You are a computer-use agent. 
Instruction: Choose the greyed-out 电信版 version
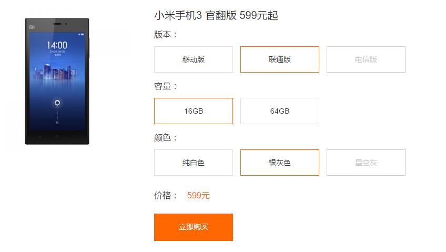[366, 59]
